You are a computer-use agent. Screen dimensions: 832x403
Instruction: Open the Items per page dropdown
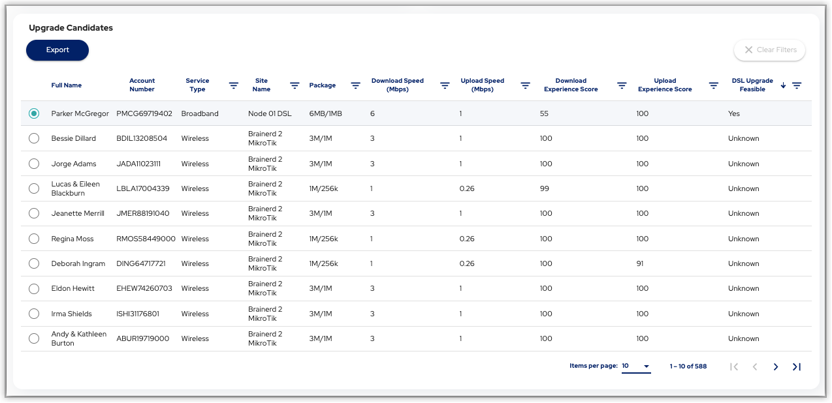click(636, 366)
